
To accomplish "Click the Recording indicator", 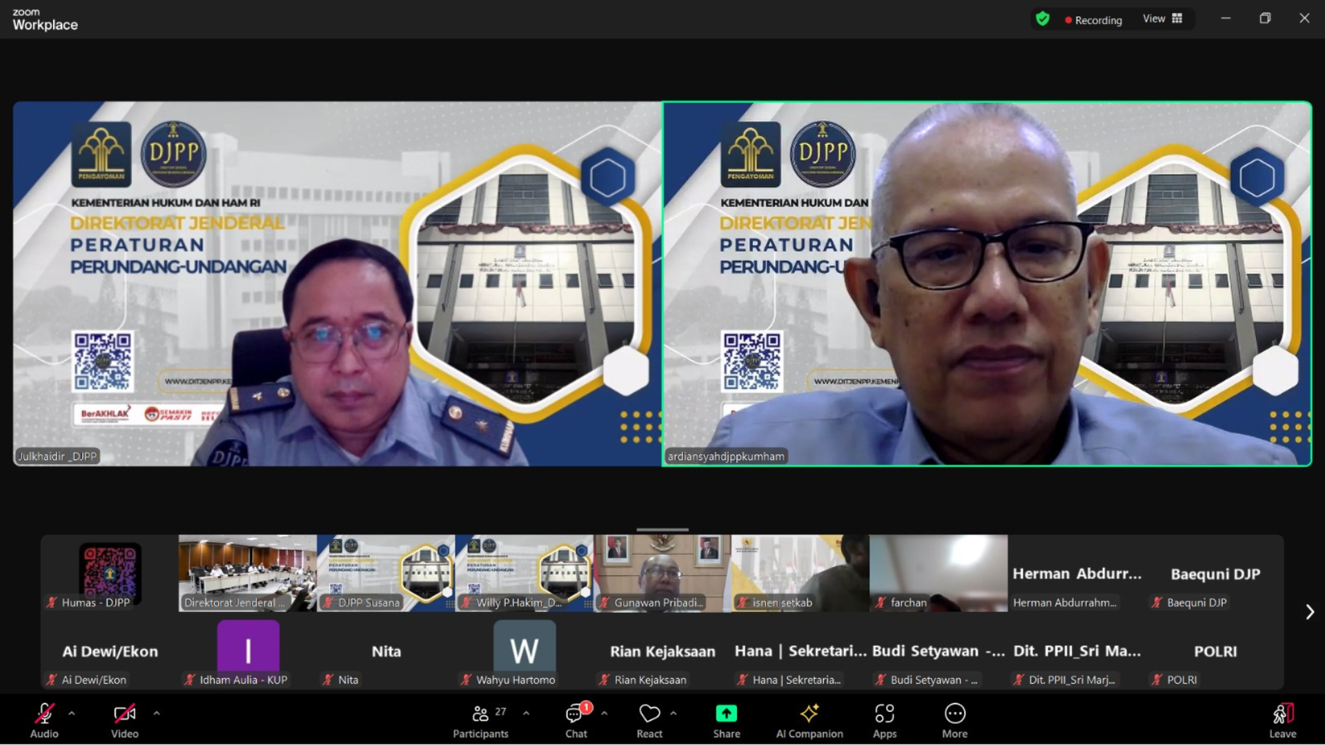I will (x=1093, y=20).
